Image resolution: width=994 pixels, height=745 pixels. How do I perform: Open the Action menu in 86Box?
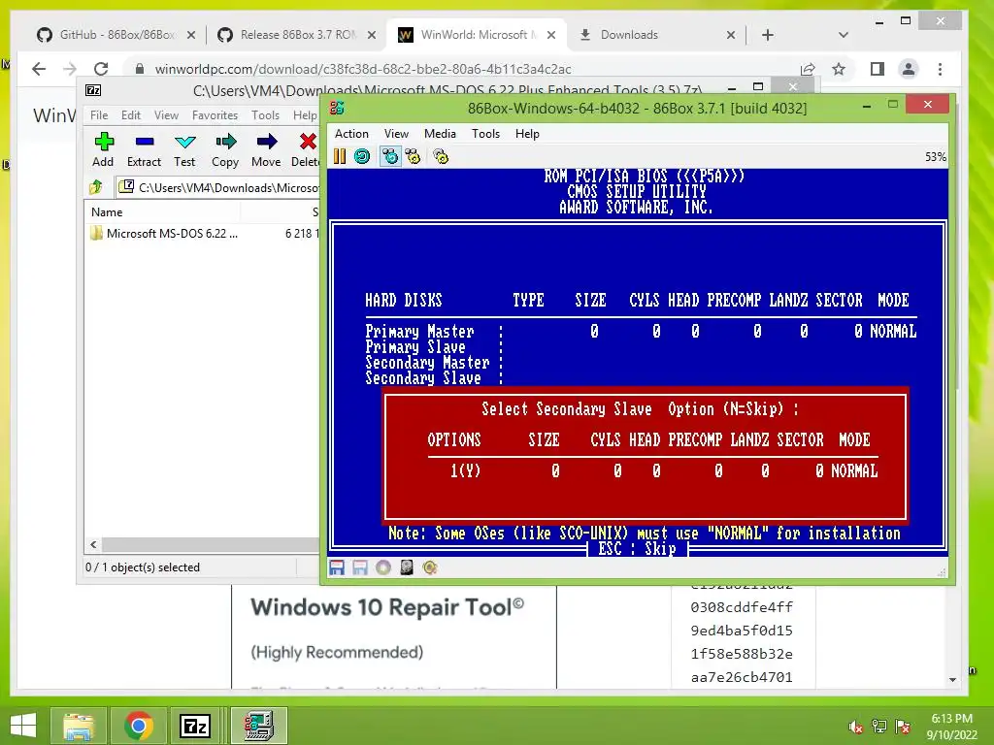(351, 134)
